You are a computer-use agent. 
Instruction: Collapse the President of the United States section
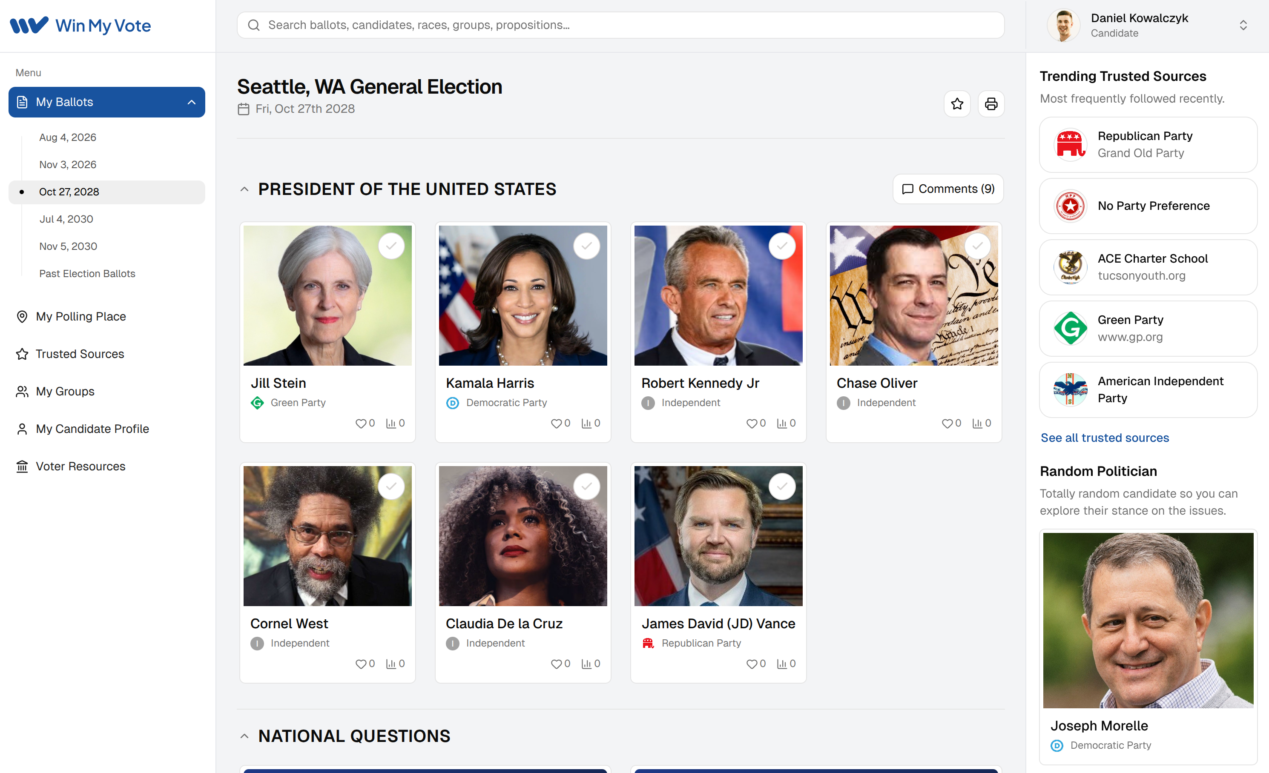244,189
